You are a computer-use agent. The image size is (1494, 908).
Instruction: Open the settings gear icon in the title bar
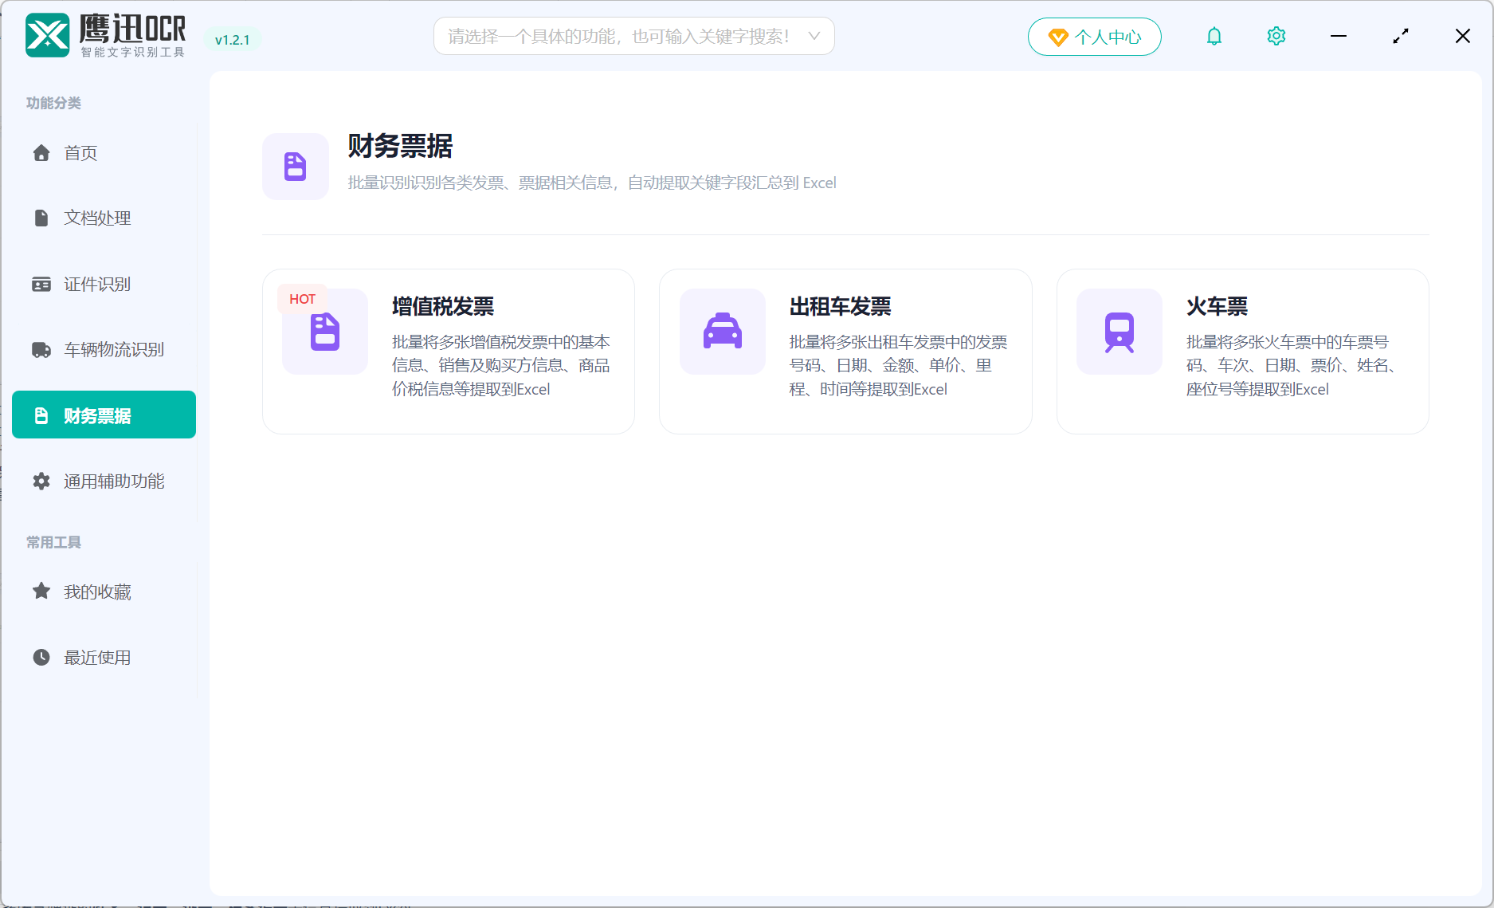pyautogui.click(x=1276, y=36)
